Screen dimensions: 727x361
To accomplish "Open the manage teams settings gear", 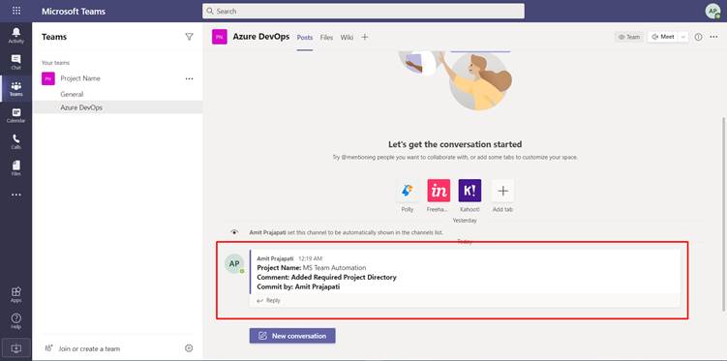I will (x=189, y=348).
